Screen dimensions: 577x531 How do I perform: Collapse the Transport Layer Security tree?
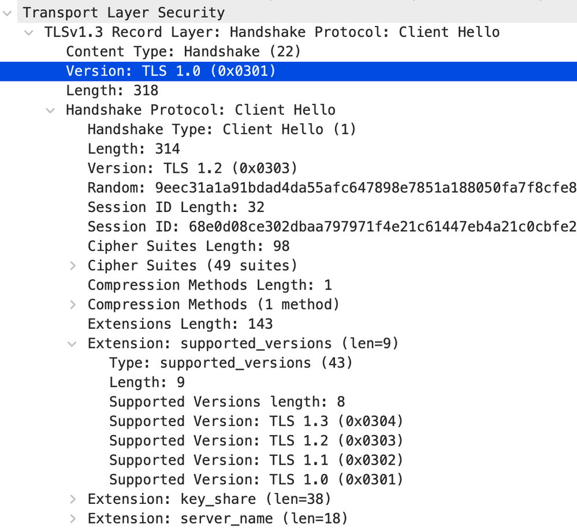7,12
